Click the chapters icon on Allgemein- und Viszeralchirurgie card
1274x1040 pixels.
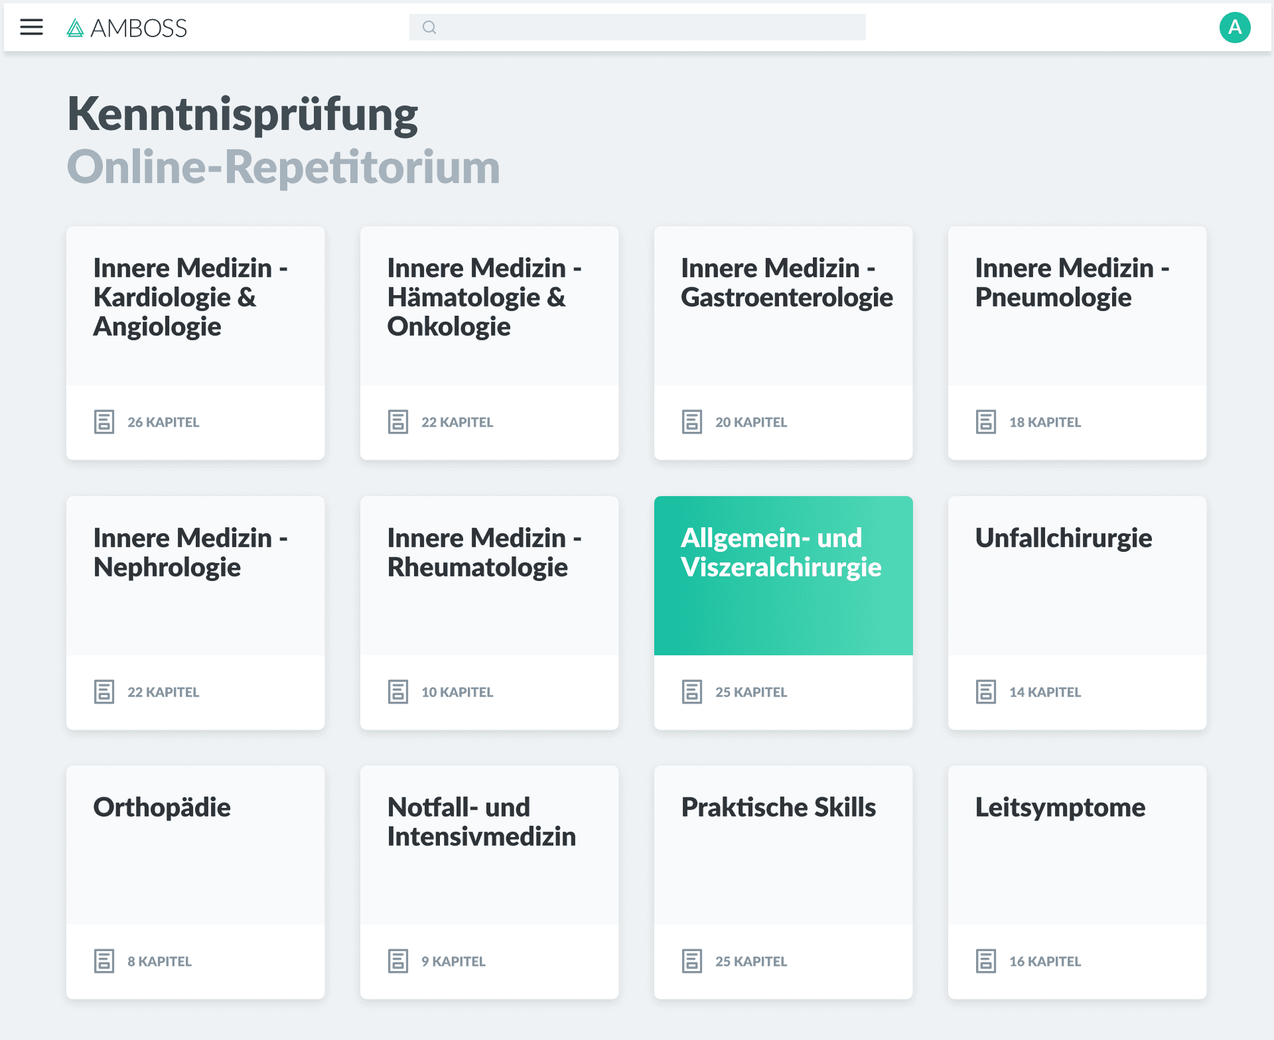693,690
